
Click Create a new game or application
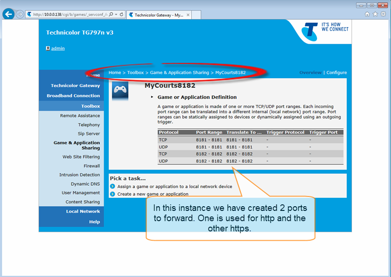point(152,194)
